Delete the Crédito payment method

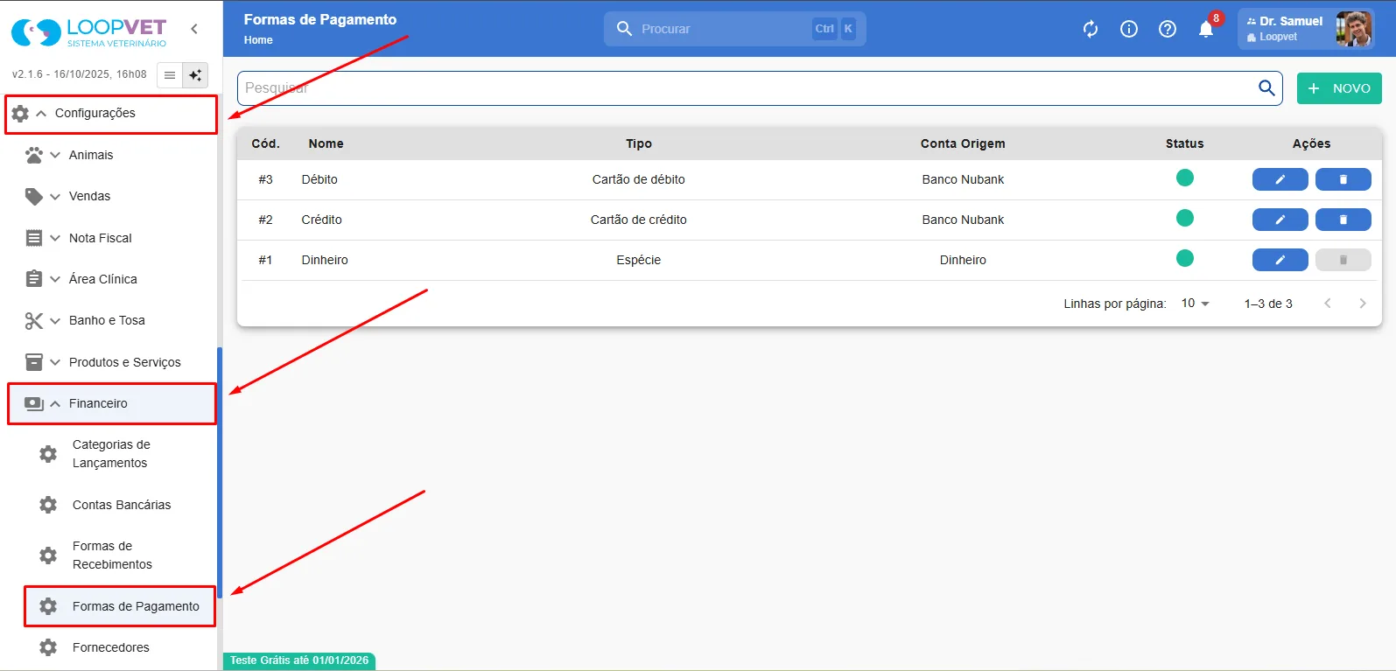click(x=1343, y=220)
